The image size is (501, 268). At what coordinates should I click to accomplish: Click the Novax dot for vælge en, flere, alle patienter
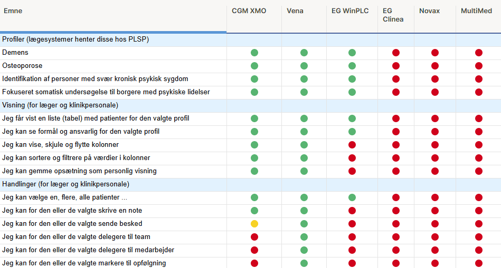[435, 197]
